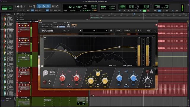Open the Pulsar W495 insert selector
The height and width of the screenshot is (107, 190).
pos(45,27)
